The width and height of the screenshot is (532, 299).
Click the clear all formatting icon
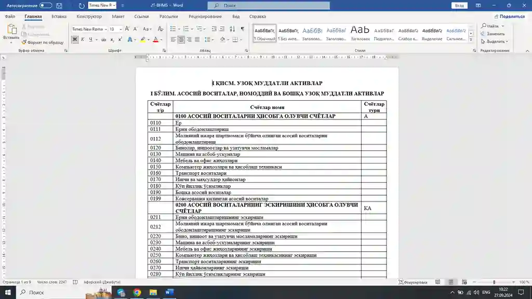160,29
